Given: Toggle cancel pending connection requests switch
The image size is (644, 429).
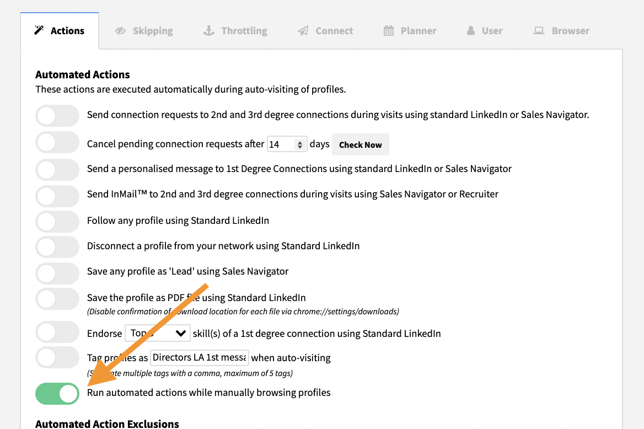Looking at the screenshot, I should (57, 143).
